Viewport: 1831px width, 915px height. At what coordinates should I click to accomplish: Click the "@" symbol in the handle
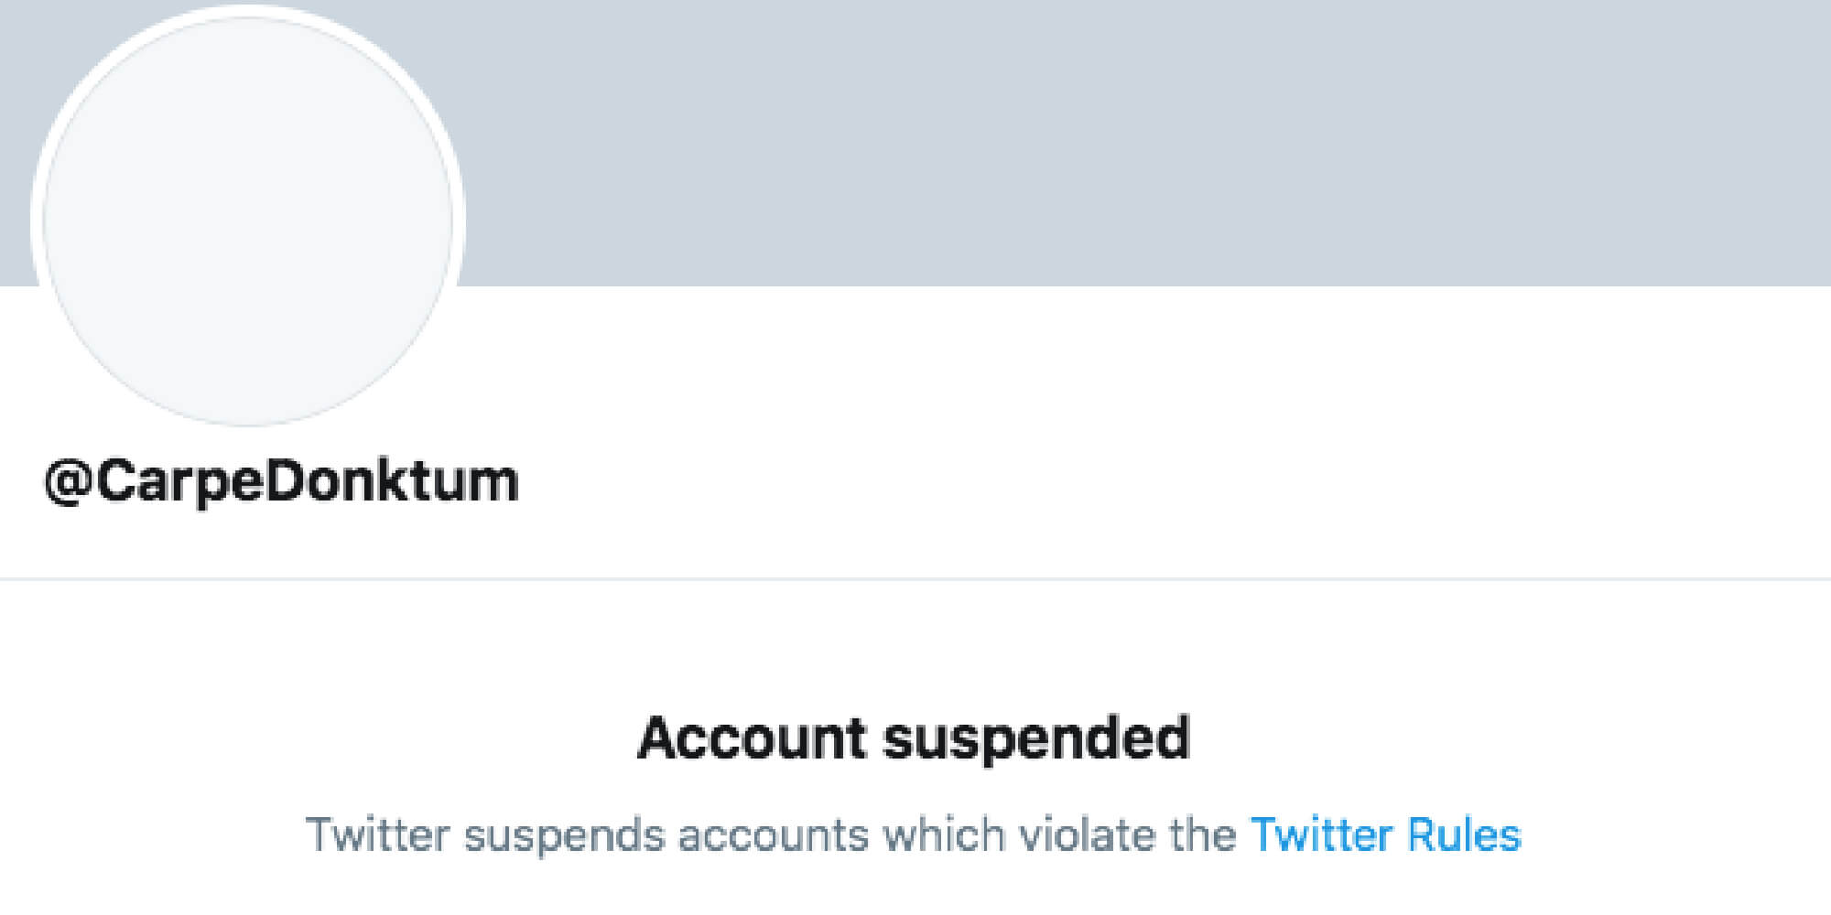[x=68, y=481]
